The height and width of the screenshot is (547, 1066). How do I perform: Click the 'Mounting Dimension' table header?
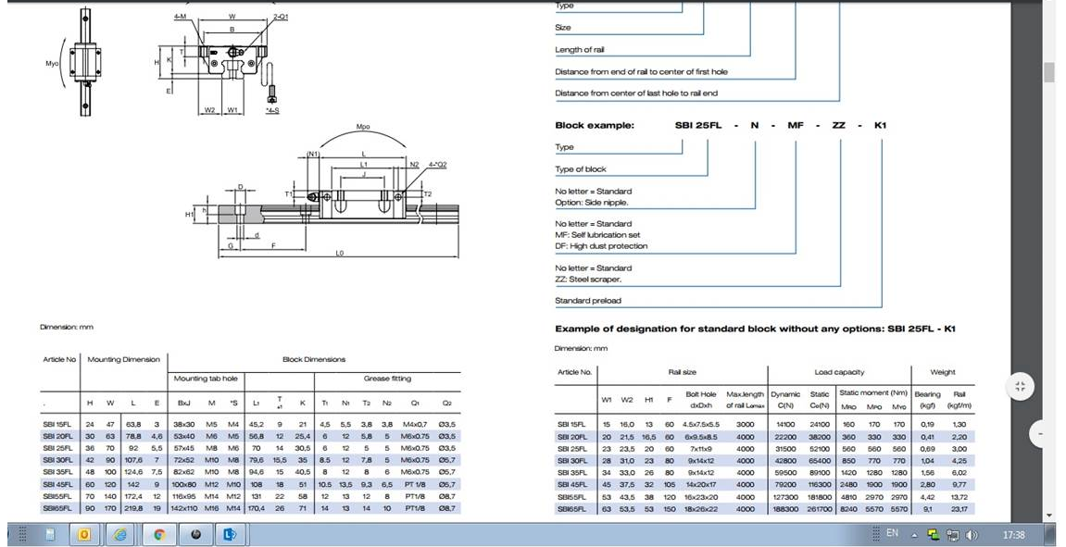[124, 359]
